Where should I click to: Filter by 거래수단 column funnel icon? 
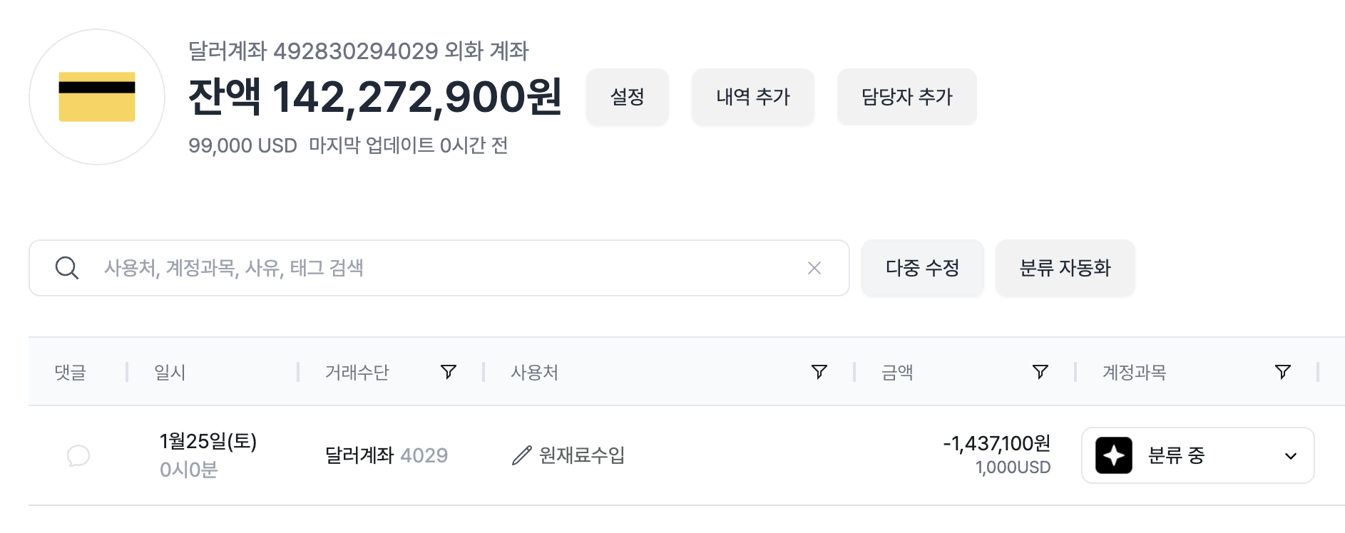449,372
